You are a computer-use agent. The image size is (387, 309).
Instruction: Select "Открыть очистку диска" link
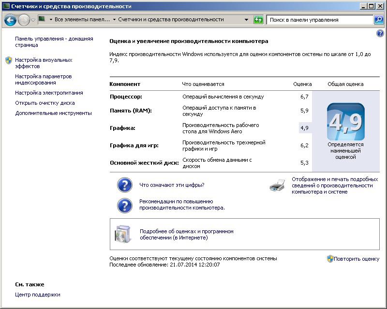[45, 103]
